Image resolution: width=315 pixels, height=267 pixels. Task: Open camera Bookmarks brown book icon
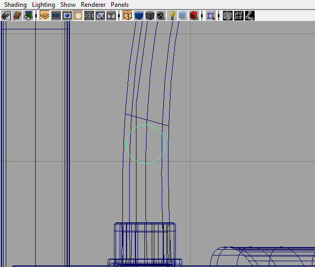[17, 16]
